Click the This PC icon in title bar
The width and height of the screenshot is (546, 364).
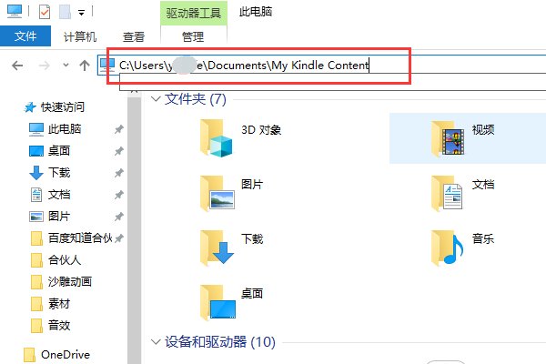pyautogui.click(x=15, y=11)
